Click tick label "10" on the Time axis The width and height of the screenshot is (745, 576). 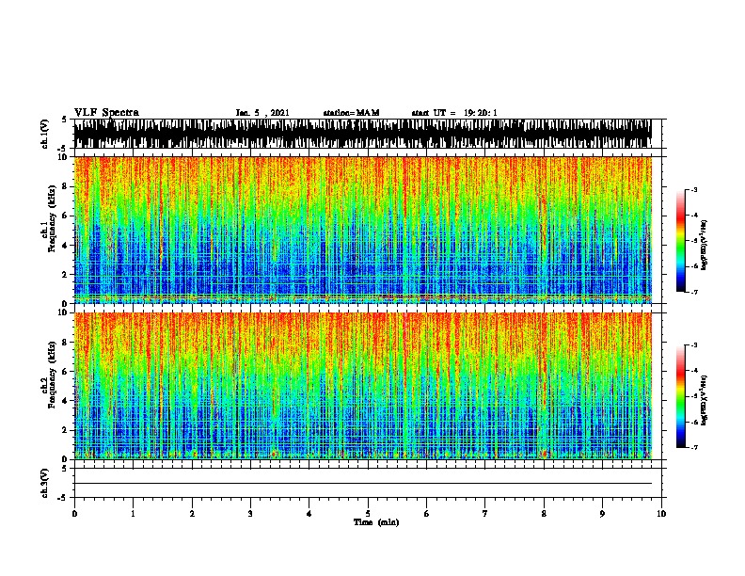661,514
